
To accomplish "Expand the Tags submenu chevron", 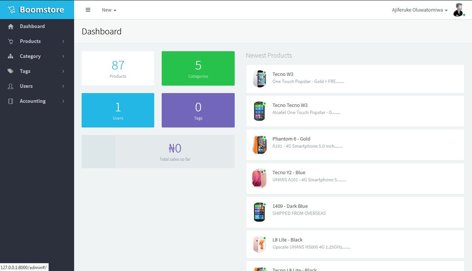I will coord(63,71).
